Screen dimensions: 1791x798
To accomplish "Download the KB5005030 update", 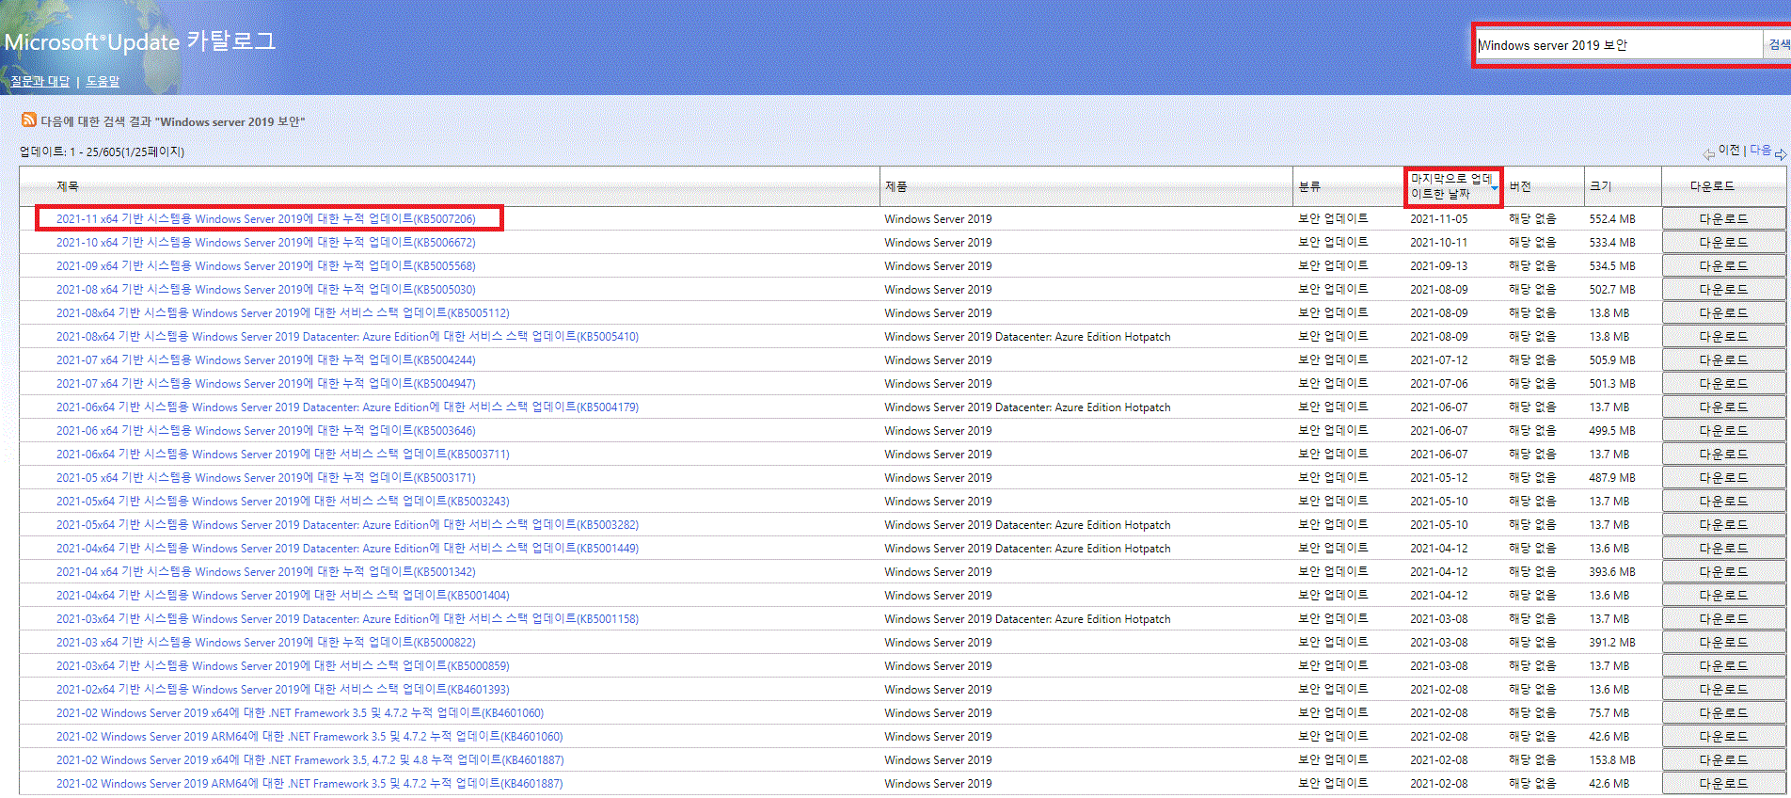I will 1723,289.
